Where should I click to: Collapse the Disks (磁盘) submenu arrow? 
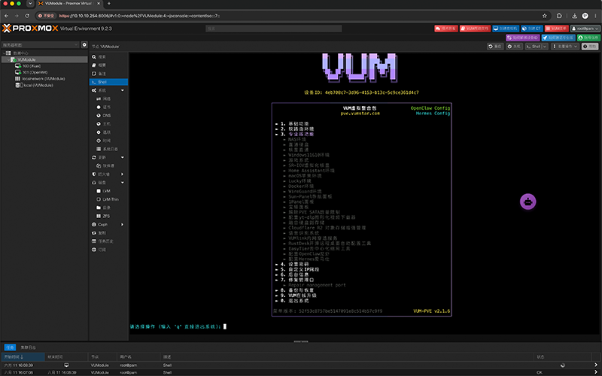[x=123, y=183]
